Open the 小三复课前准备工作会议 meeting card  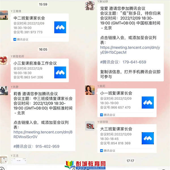pyautogui.click(x=40, y=70)
